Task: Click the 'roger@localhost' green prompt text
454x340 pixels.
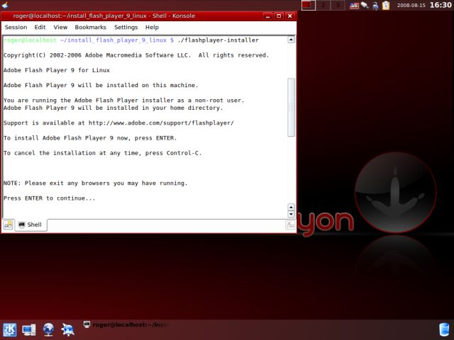Action: 30,40
